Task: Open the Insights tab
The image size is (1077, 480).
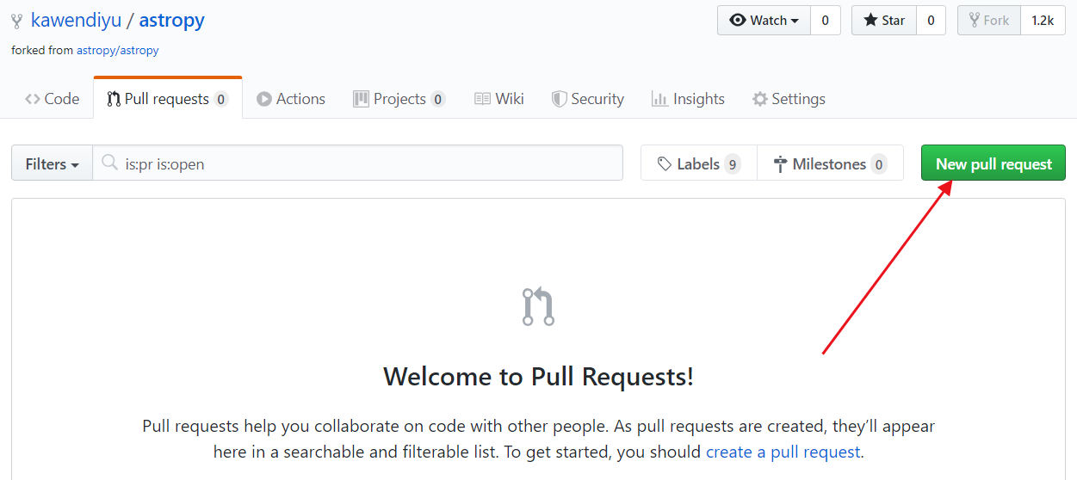Action: tap(688, 99)
